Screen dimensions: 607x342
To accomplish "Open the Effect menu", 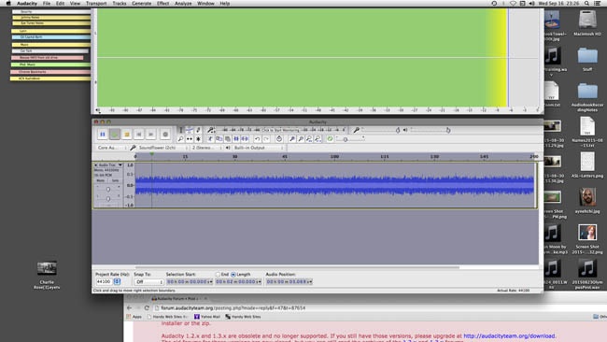I will pos(163,4).
